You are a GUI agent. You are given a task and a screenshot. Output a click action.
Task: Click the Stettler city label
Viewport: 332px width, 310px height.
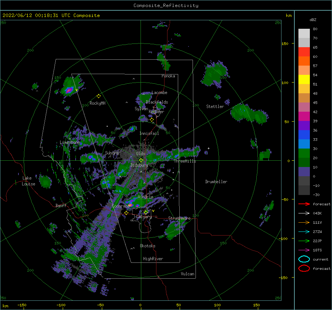[x=215, y=107]
